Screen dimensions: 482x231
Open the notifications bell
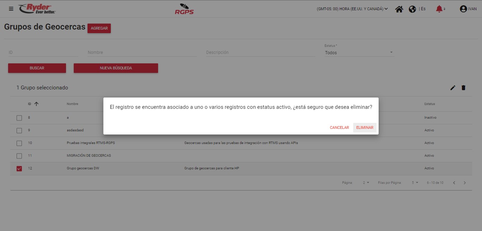click(439, 9)
